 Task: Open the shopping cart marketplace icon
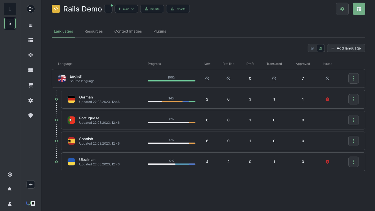tap(31, 85)
